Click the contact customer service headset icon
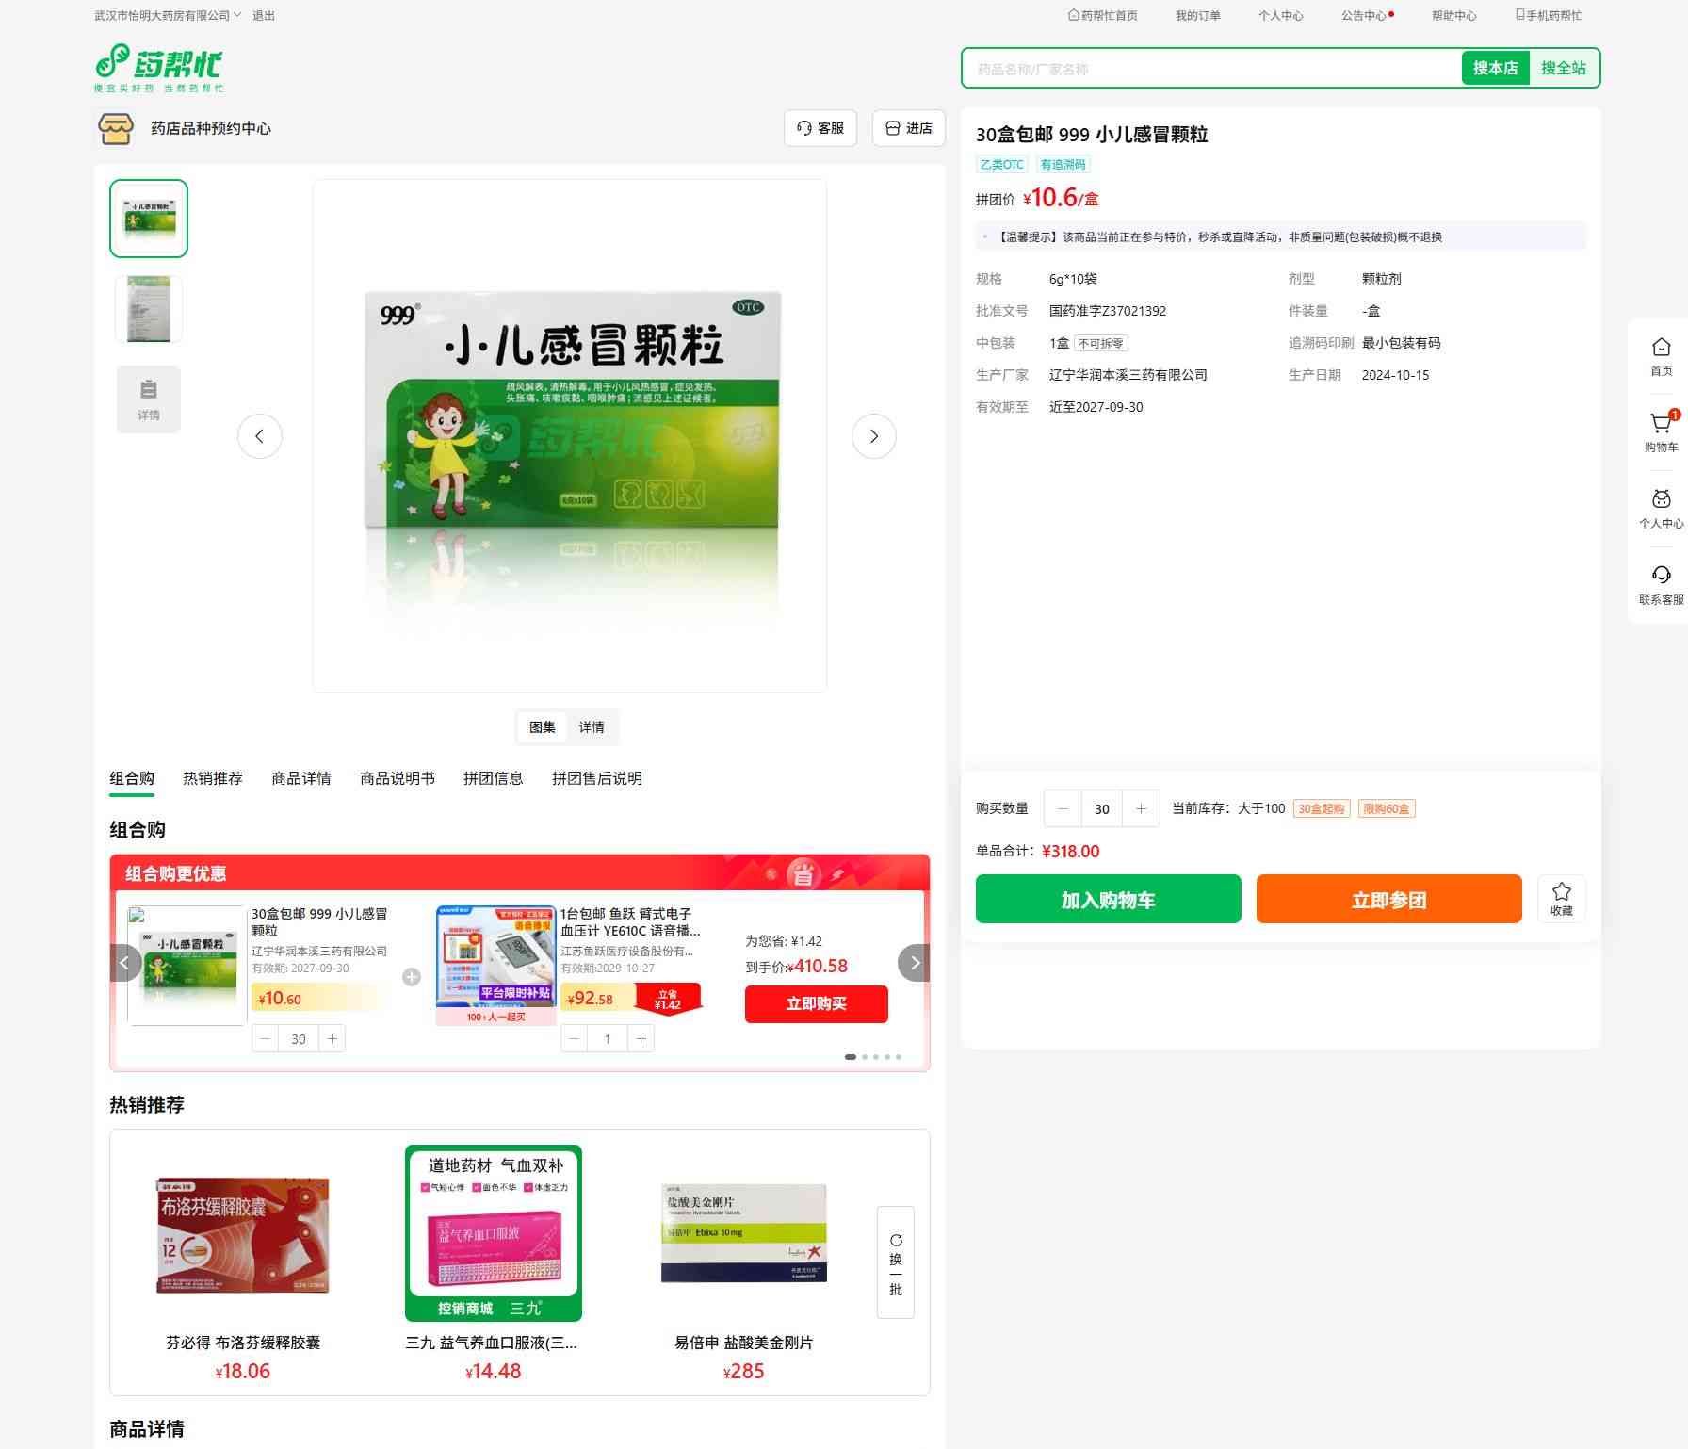 pyautogui.click(x=1661, y=576)
